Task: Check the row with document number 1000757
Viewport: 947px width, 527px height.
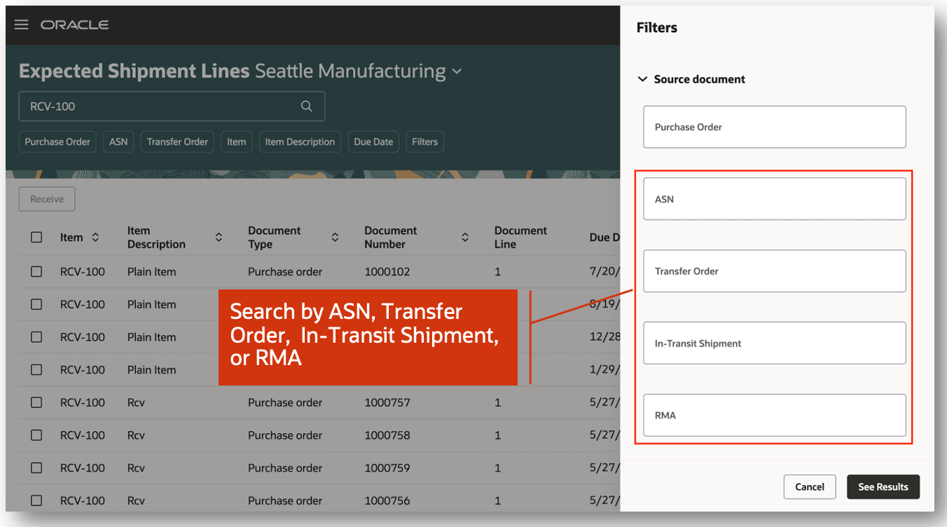Action: point(36,402)
